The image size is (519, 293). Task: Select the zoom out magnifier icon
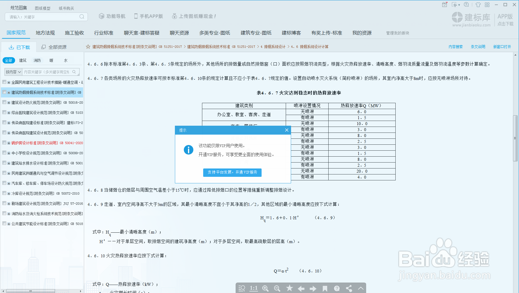tap(277, 288)
